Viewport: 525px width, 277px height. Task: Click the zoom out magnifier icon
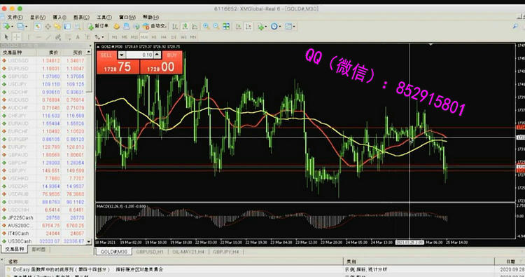point(216,27)
